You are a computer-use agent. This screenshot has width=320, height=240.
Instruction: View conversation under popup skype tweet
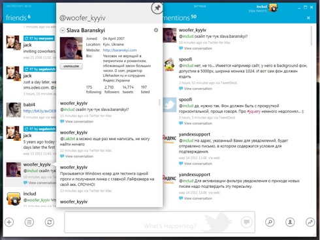(x=76, y=121)
